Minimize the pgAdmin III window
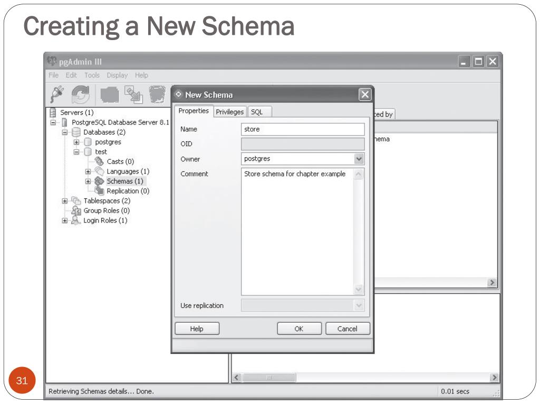This screenshot has height=405, width=540. (464, 62)
